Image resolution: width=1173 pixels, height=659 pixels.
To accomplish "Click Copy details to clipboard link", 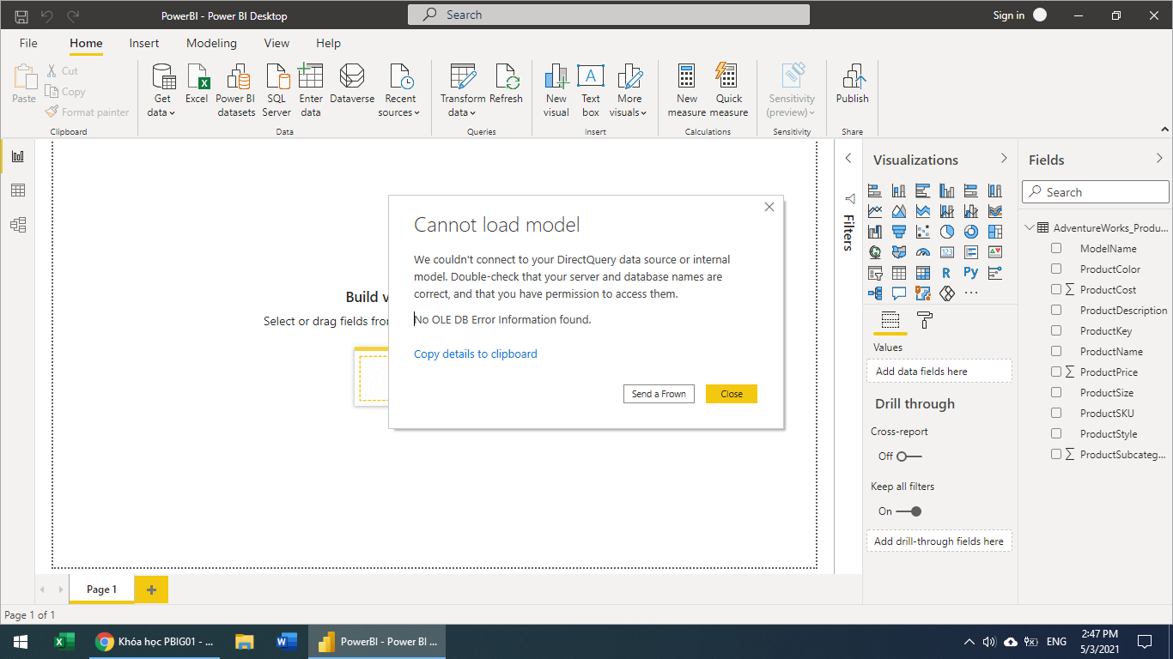I will click(476, 354).
